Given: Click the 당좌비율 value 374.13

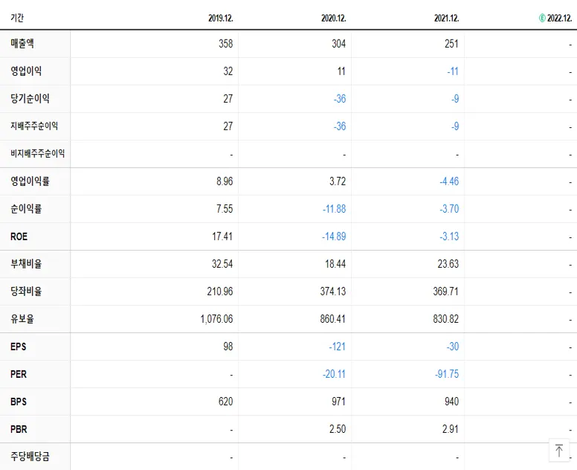Looking at the screenshot, I should (333, 292).
